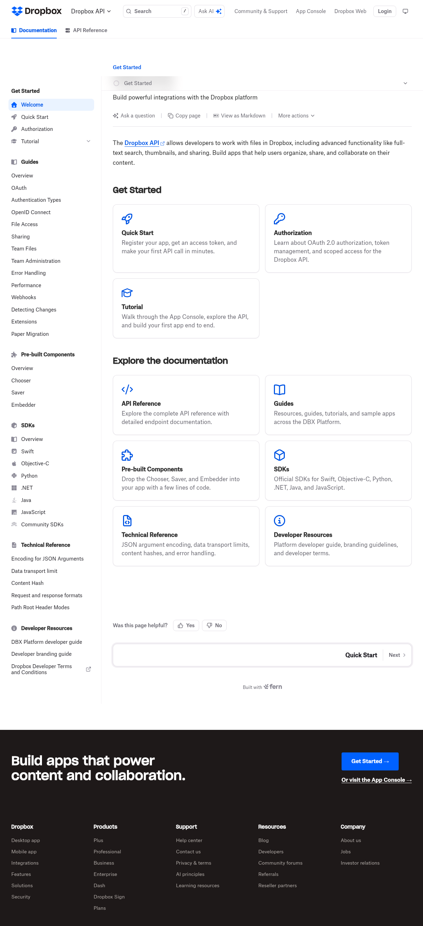The image size is (423, 926).
Task: Expand the Tutorial section chevron in sidebar
Action: tap(88, 141)
